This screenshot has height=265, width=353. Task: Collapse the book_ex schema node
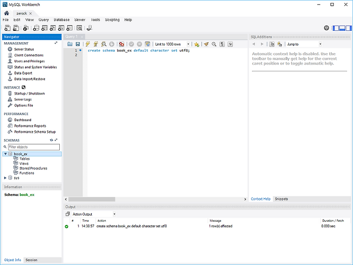click(5, 154)
